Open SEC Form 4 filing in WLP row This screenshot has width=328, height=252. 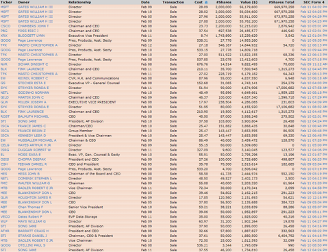(314, 221)
